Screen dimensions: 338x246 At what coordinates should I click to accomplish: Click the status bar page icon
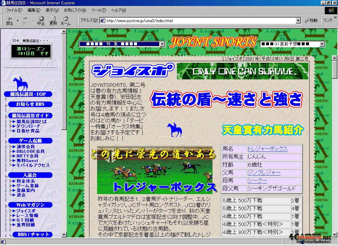(x=3, y=242)
